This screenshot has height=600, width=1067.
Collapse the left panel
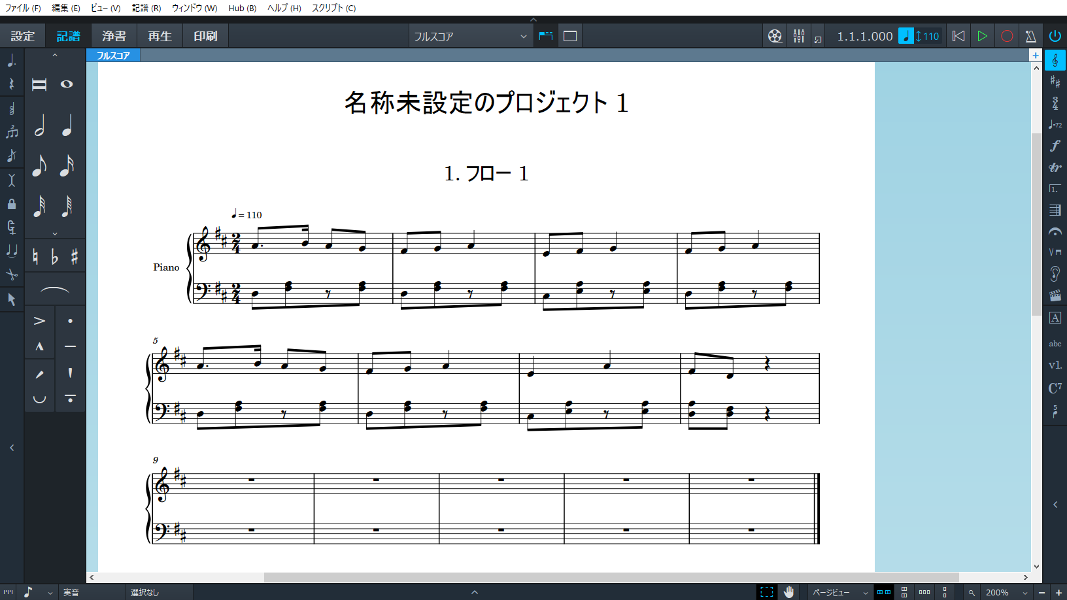tap(12, 448)
